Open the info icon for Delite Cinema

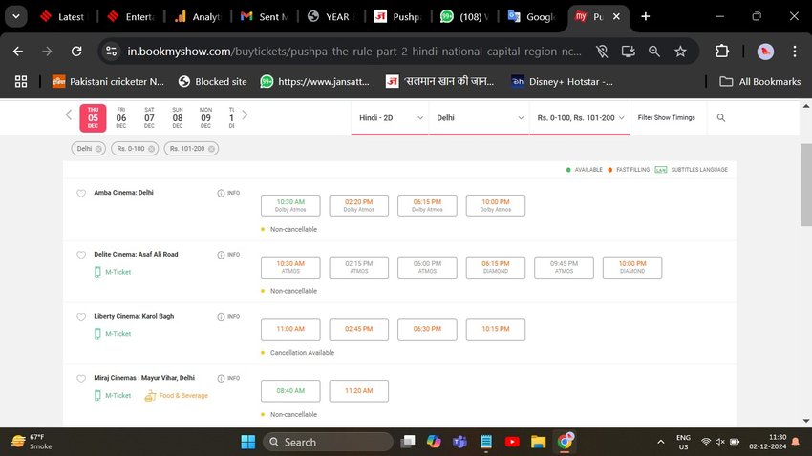click(221, 255)
